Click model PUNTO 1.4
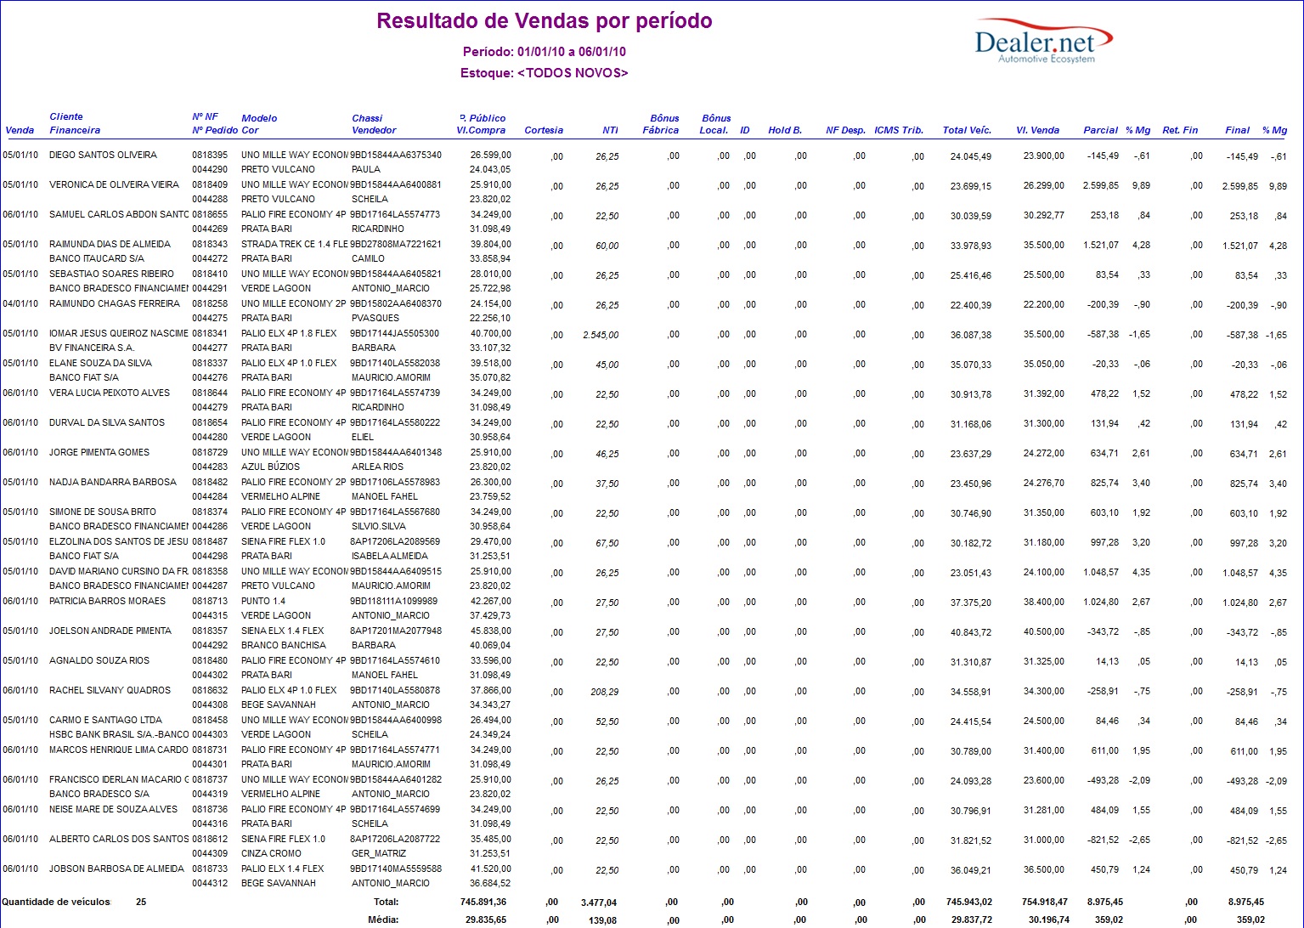The width and height of the screenshot is (1304, 928). (x=263, y=602)
